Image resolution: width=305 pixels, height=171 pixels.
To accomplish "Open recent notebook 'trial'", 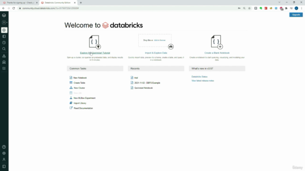I will (136, 78).
